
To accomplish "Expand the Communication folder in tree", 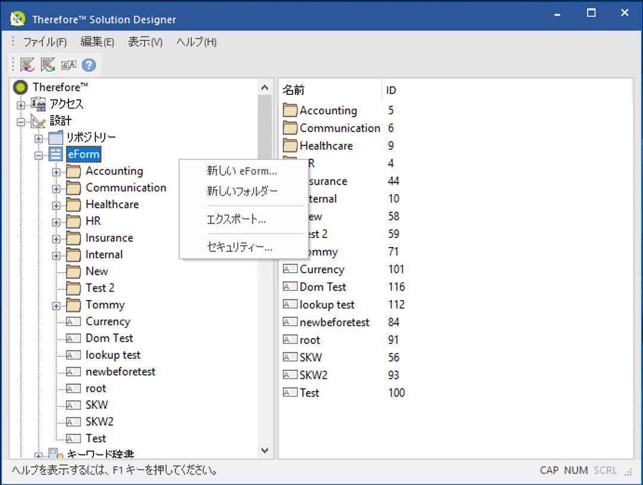I will click(56, 189).
